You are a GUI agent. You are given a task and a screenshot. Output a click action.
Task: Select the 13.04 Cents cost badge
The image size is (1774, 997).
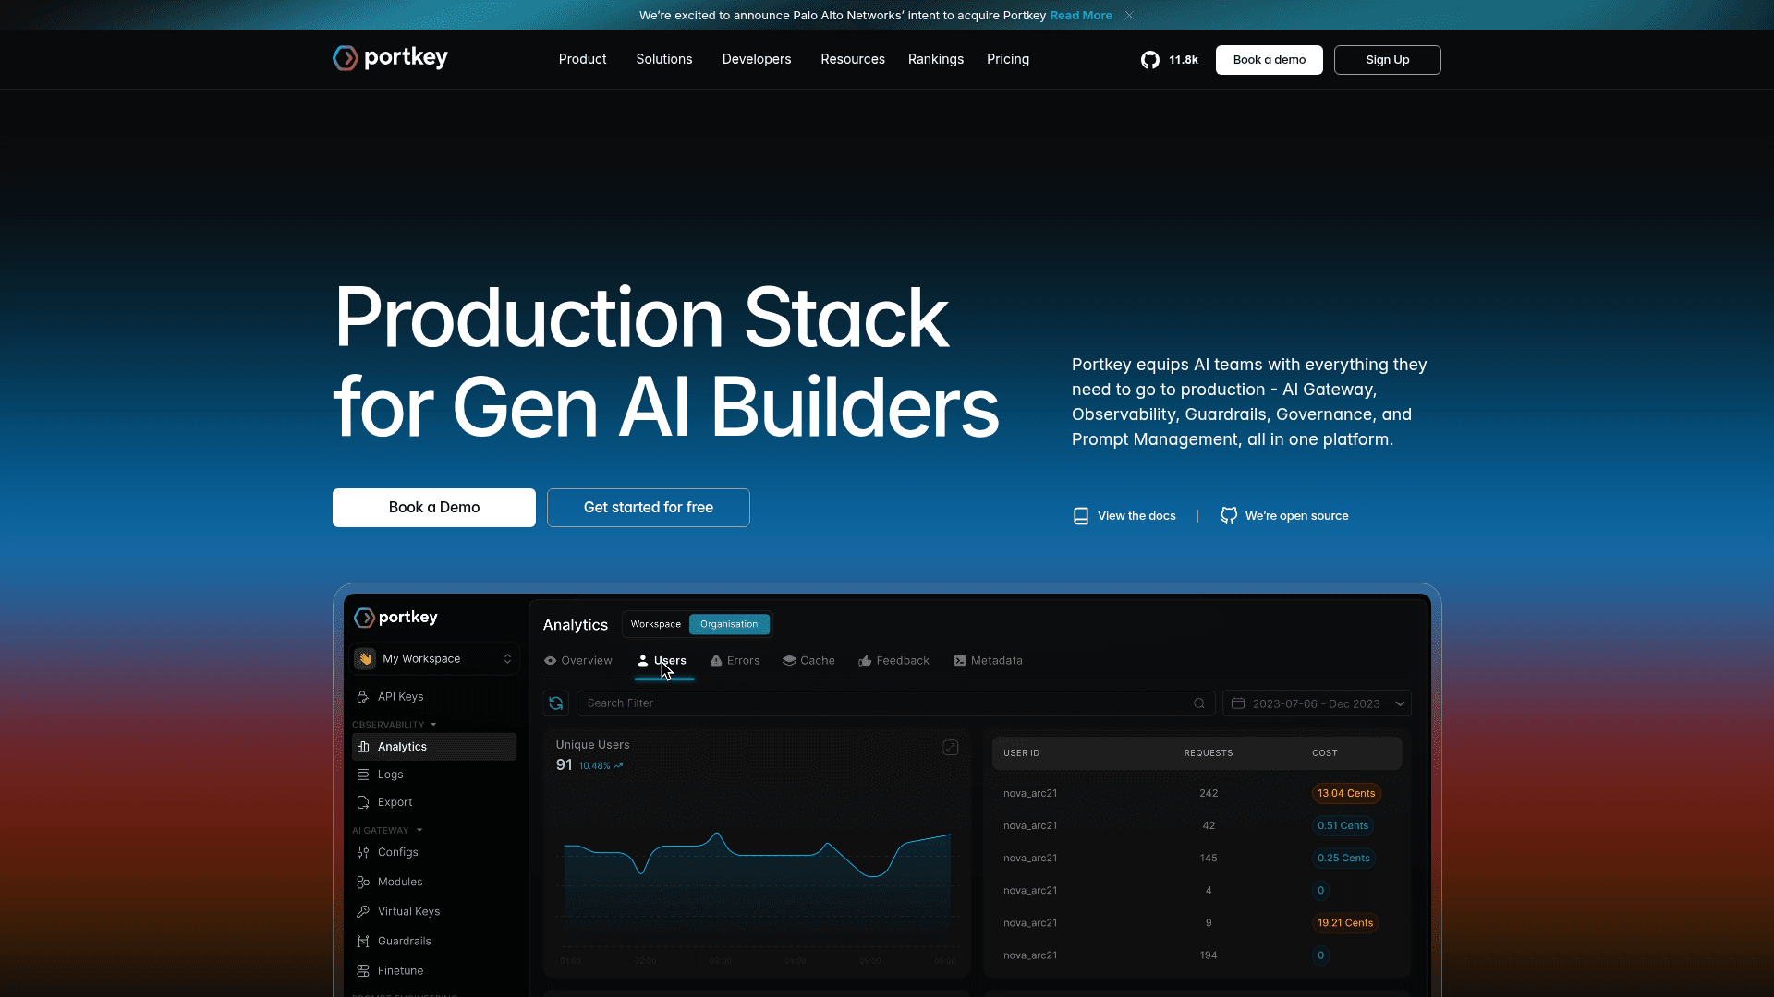tap(1346, 794)
